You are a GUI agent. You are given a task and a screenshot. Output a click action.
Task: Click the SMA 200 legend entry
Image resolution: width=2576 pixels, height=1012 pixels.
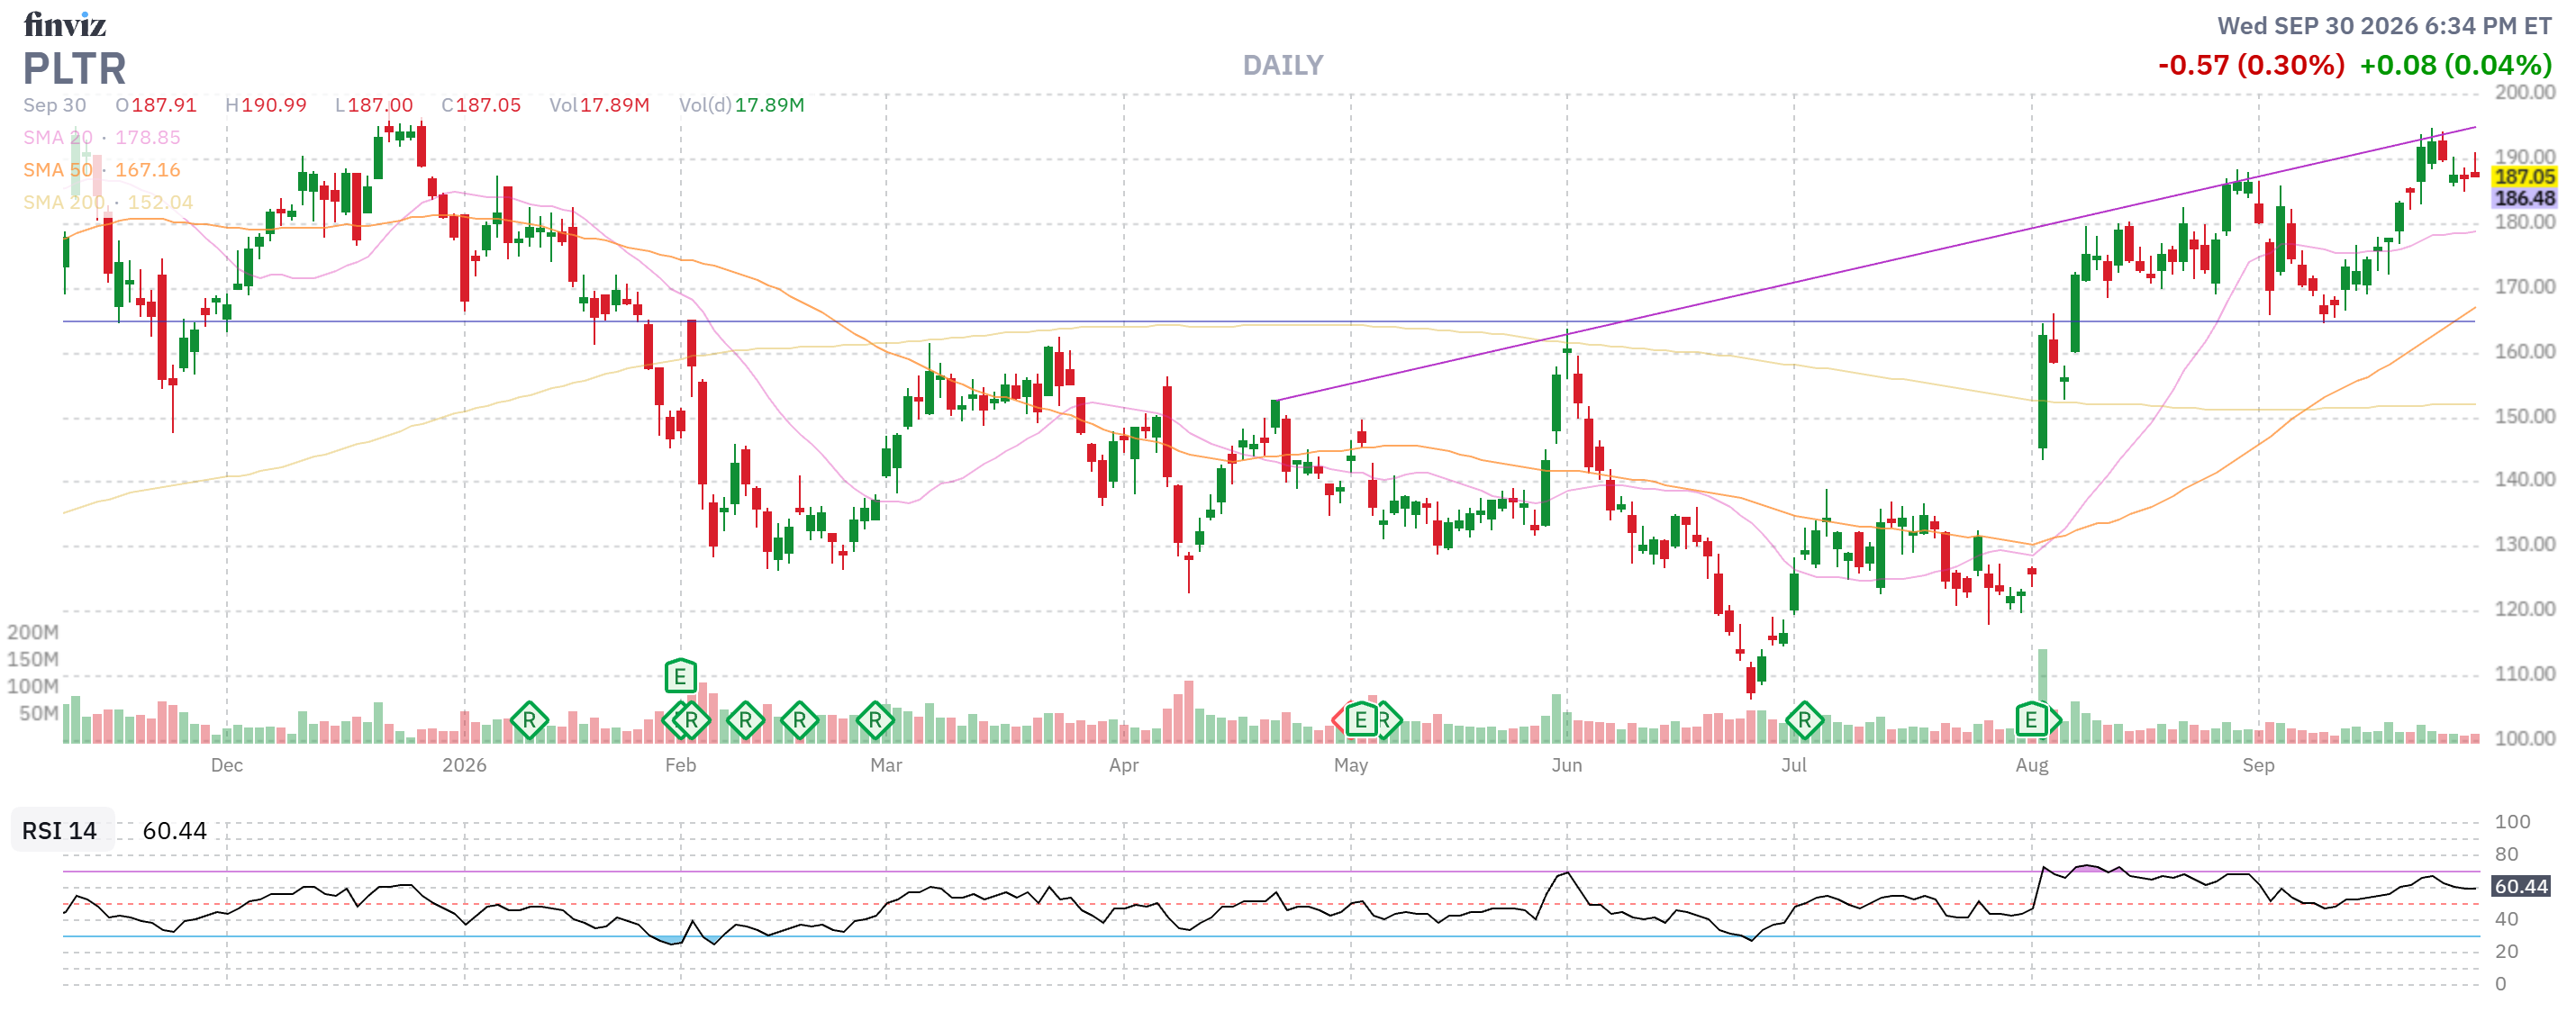click(x=108, y=202)
